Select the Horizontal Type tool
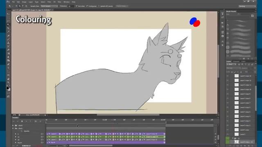 [8, 68]
